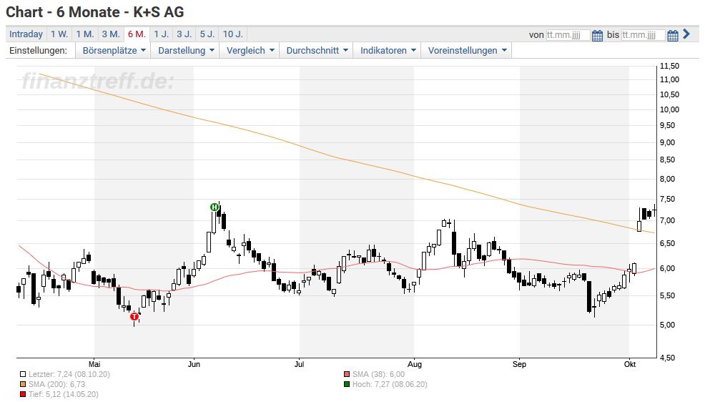Click the 11,50 price axis label
705x402 pixels.
tap(669, 66)
